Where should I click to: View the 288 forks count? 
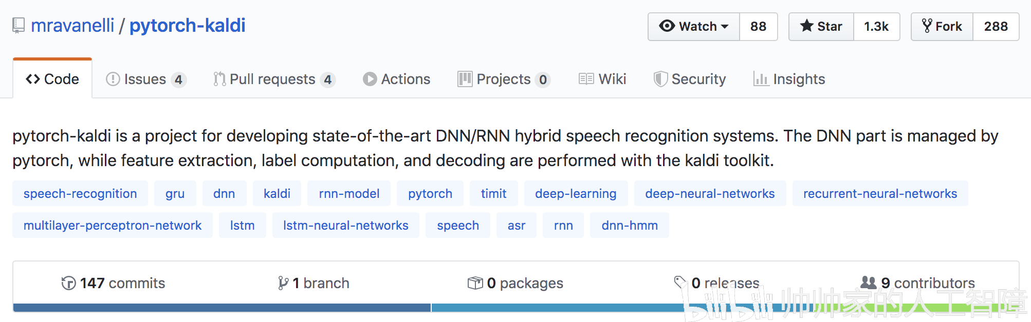[996, 27]
